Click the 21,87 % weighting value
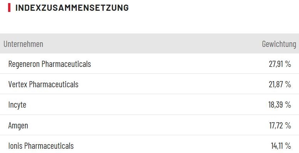 (x=280, y=84)
